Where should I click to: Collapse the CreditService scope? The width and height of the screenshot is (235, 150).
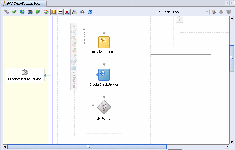pyautogui.click(x=74, y=26)
